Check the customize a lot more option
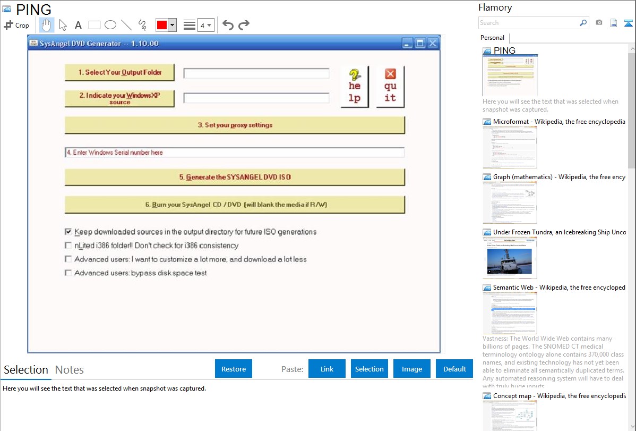Screen dimensions: 636x431 click(x=68, y=259)
